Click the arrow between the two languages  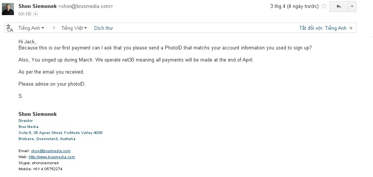(x=54, y=28)
